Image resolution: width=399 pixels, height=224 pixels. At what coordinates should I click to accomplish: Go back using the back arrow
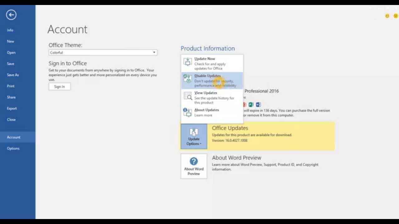click(11, 15)
